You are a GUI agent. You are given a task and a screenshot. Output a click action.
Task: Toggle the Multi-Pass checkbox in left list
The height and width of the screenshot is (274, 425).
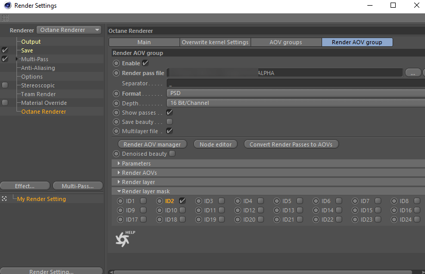coord(5,59)
